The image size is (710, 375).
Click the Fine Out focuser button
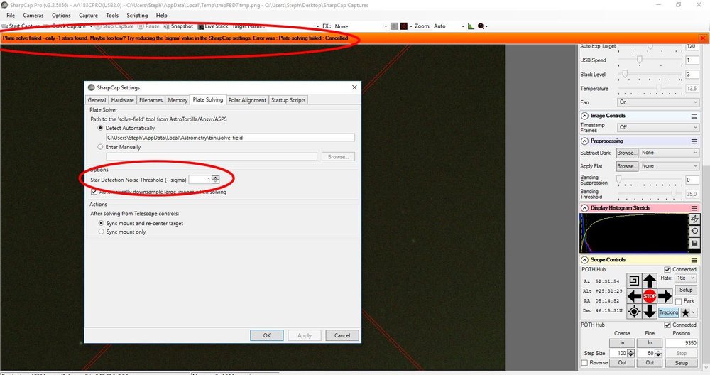coord(650,363)
